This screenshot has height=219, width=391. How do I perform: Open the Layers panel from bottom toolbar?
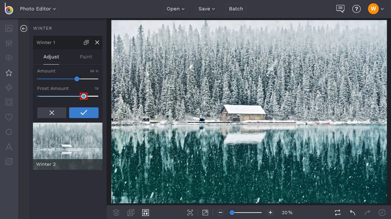tap(116, 212)
